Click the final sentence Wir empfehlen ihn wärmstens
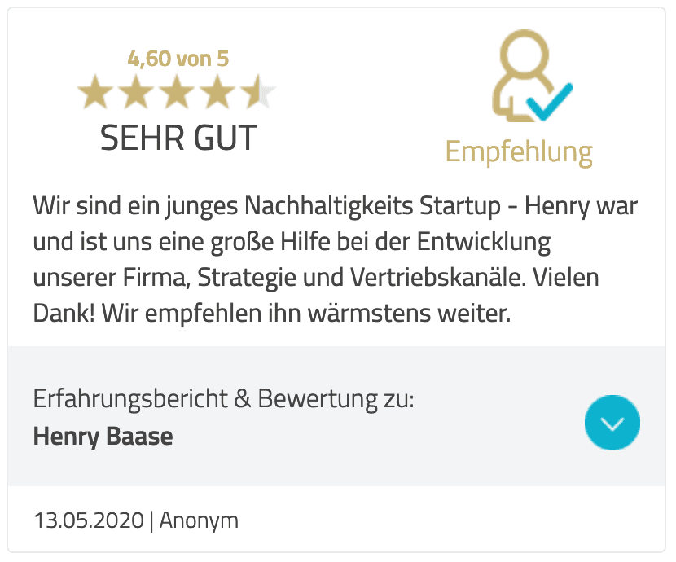The width and height of the screenshot is (676, 562). coord(306,313)
